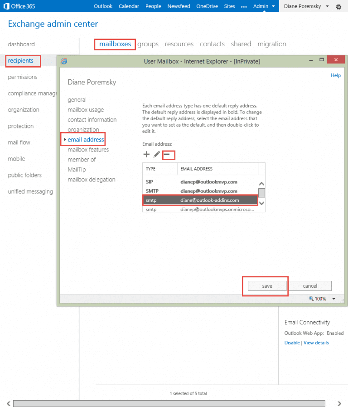Screen dimensions: 348x407
Task: Maximize the User Mailbox window
Action: coord(322,60)
